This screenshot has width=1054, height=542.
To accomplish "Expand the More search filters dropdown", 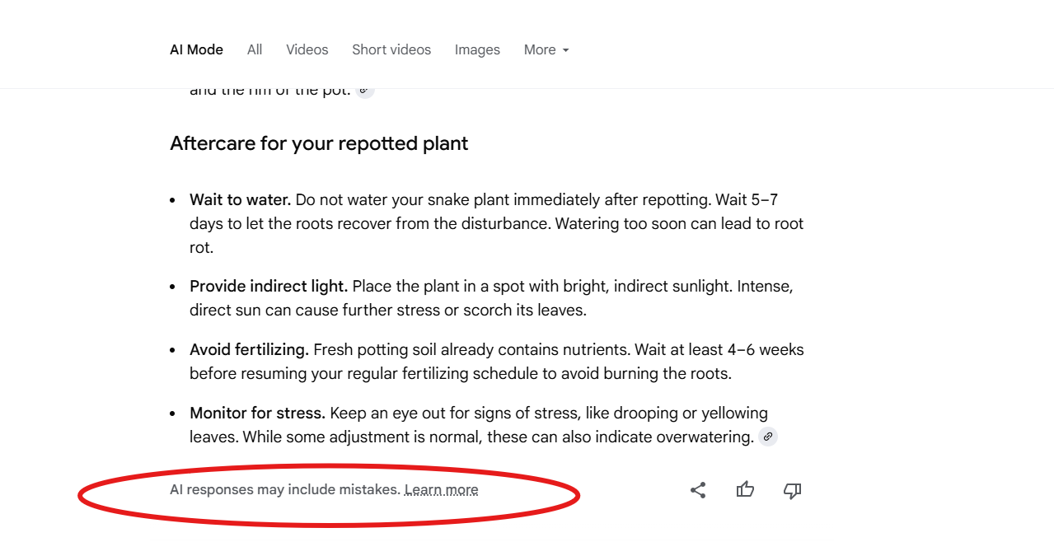I will click(x=545, y=49).
